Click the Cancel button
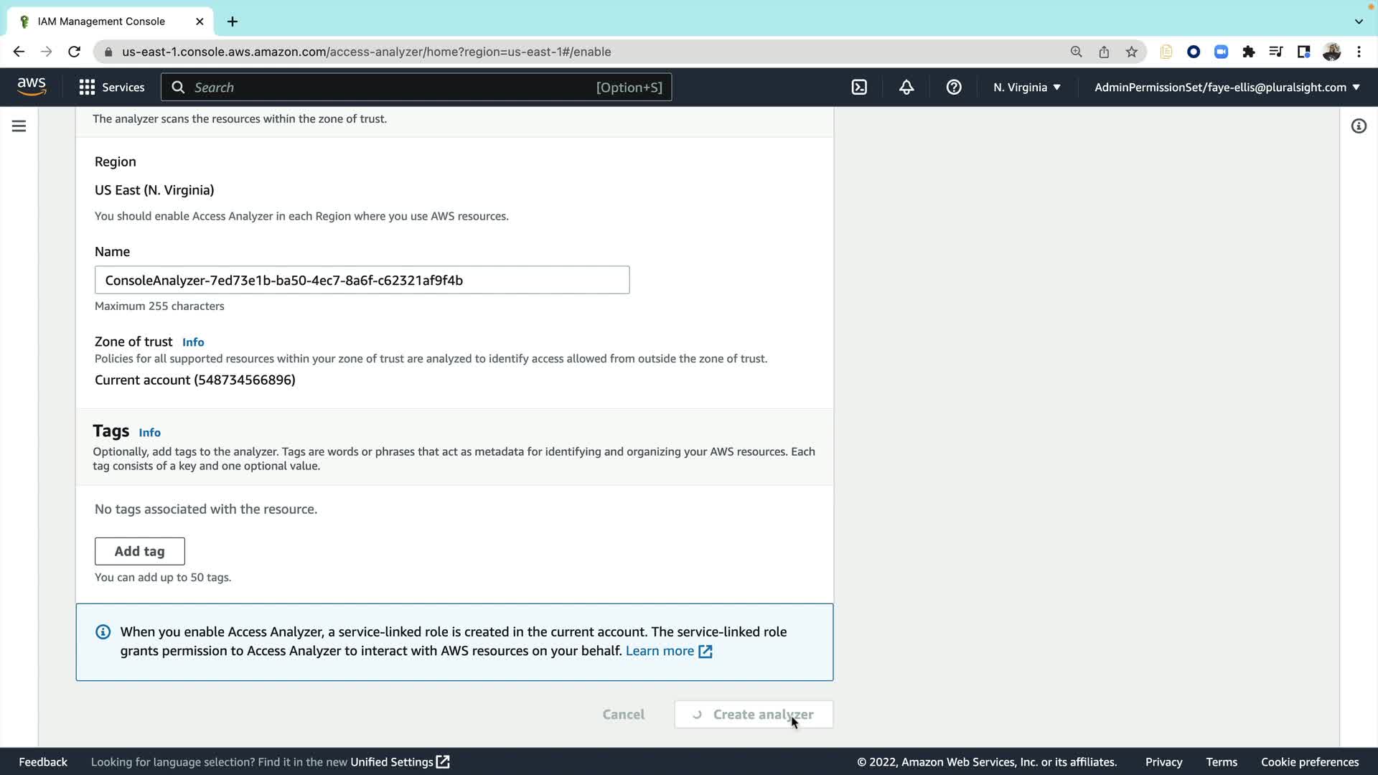This screenshot has height=775, width=1378. [623, 714]
